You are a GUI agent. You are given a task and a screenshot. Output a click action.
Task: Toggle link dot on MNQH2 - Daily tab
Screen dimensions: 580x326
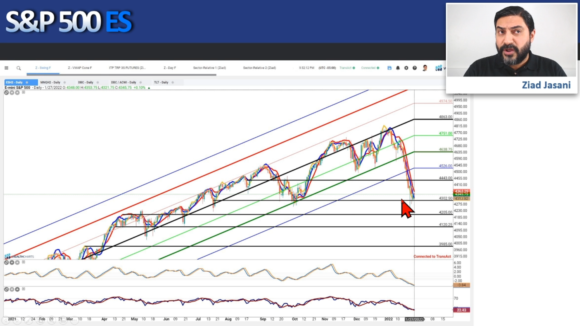pyautogui.click(x=65, y=82)
